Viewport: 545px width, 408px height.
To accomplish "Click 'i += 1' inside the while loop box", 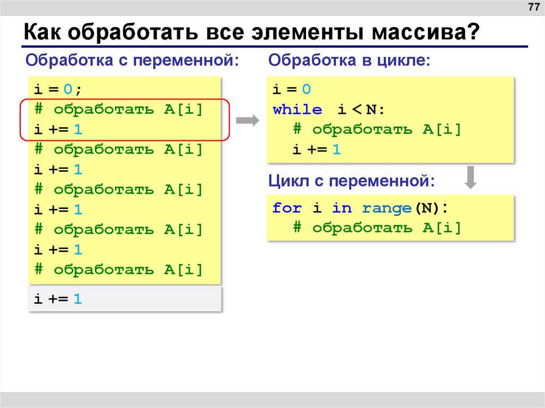I will point(317,149).
